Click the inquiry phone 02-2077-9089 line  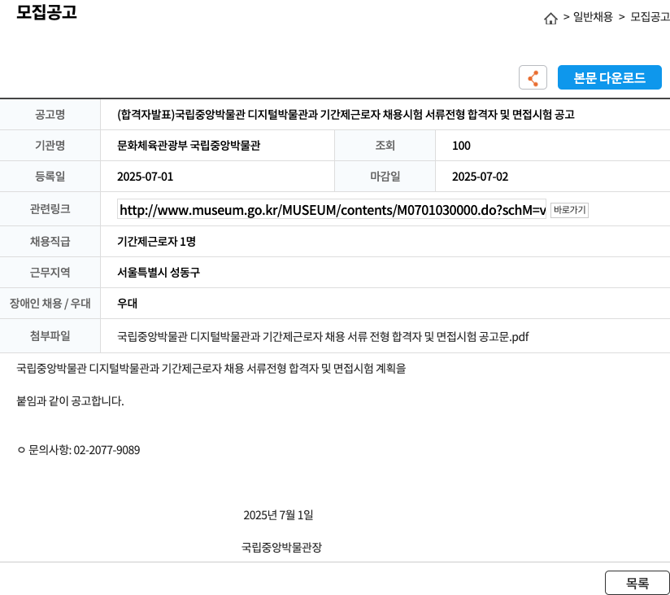79,450
